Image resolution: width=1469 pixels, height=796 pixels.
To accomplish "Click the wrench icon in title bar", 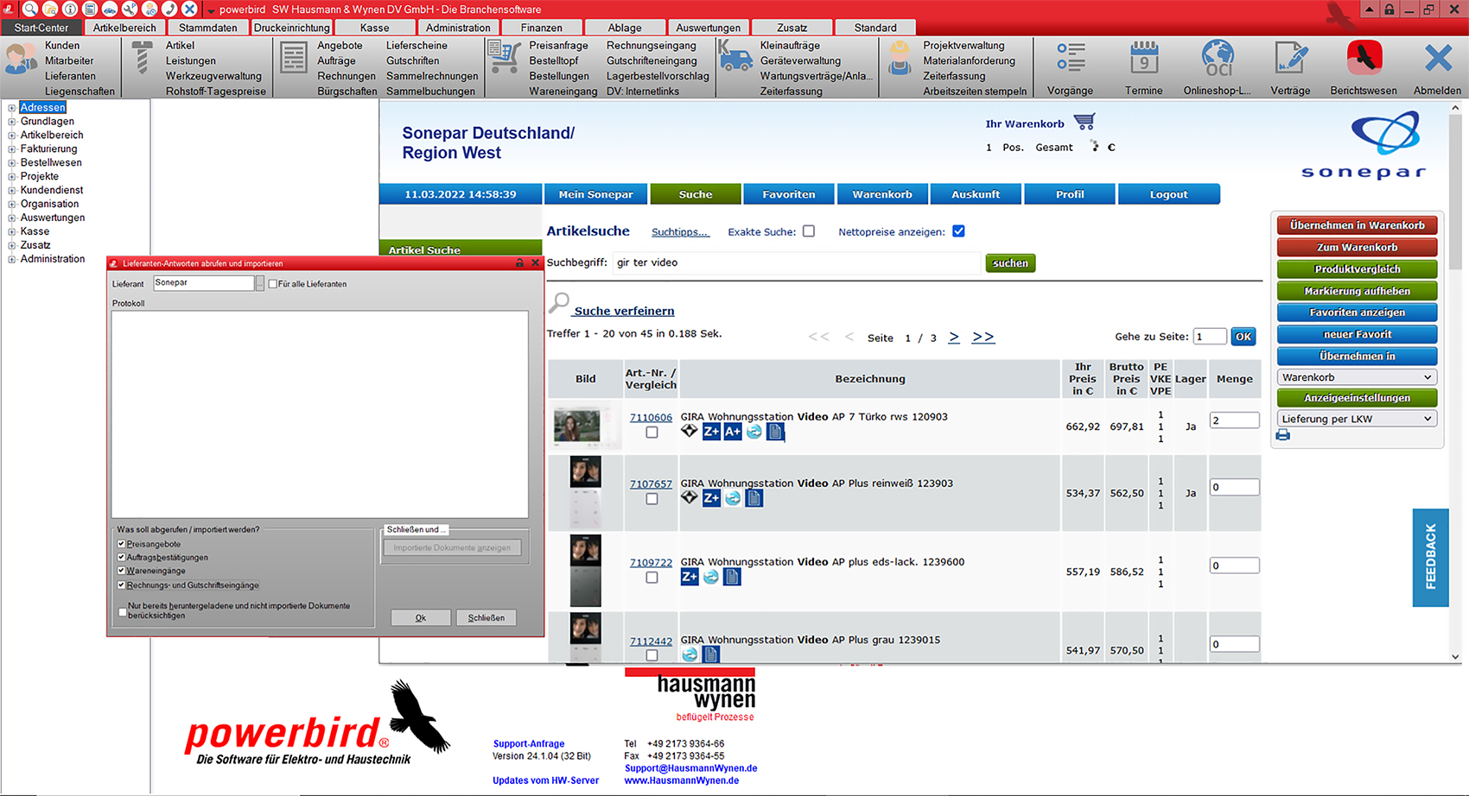I will click(130, 9).
